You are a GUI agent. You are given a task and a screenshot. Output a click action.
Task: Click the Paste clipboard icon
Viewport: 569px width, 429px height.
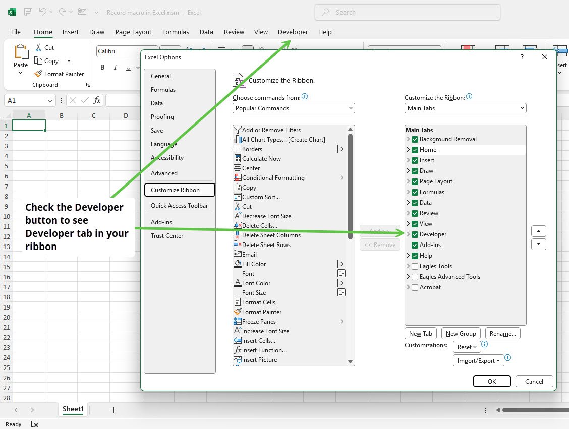[21, 52]
